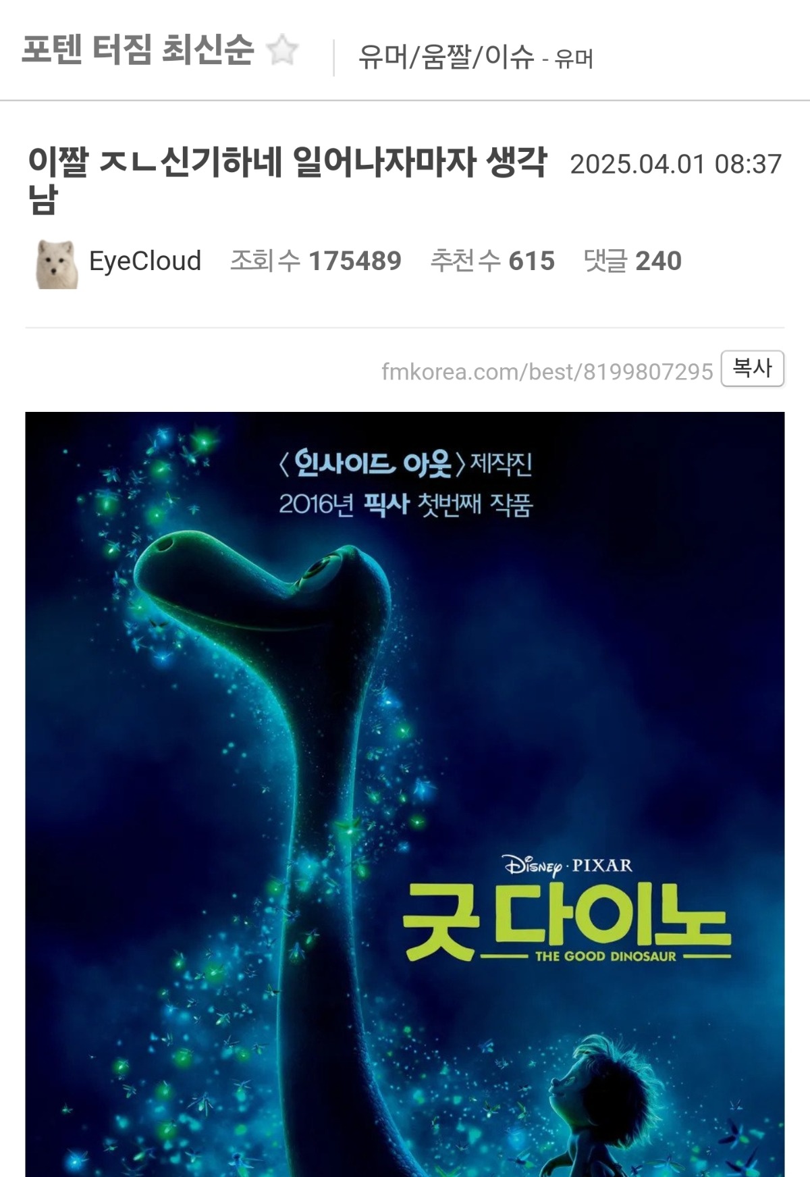Click THE GOOD DINOSAUR subtitle text
Screen dimensions: 810x1177
click(x=605, y=956)
